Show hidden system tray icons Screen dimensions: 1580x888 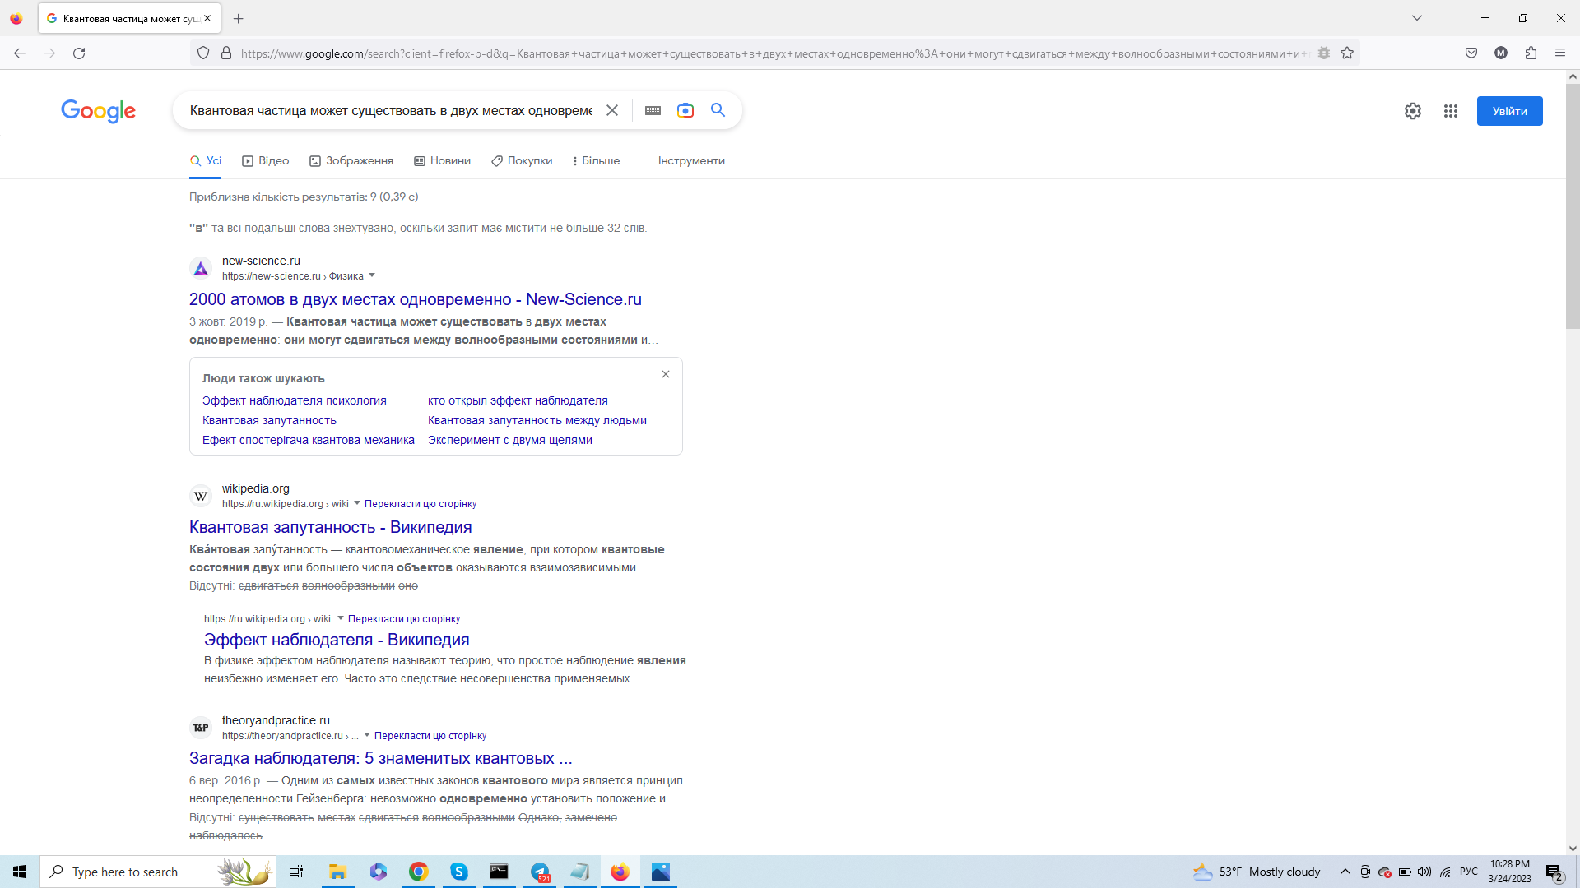1345,872
